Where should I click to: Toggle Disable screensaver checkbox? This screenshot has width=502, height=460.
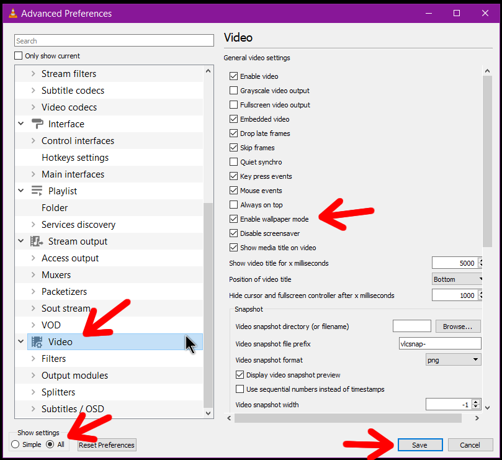coord(233,233)
